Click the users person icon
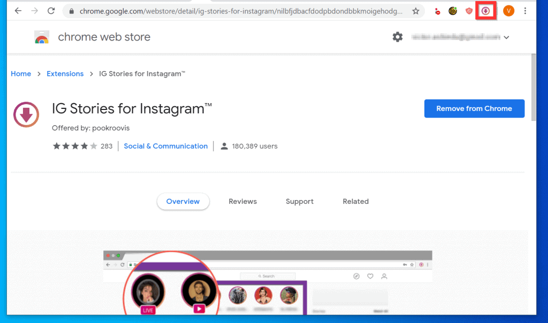Viewport: 548px width, 323px height. point(224,146)
